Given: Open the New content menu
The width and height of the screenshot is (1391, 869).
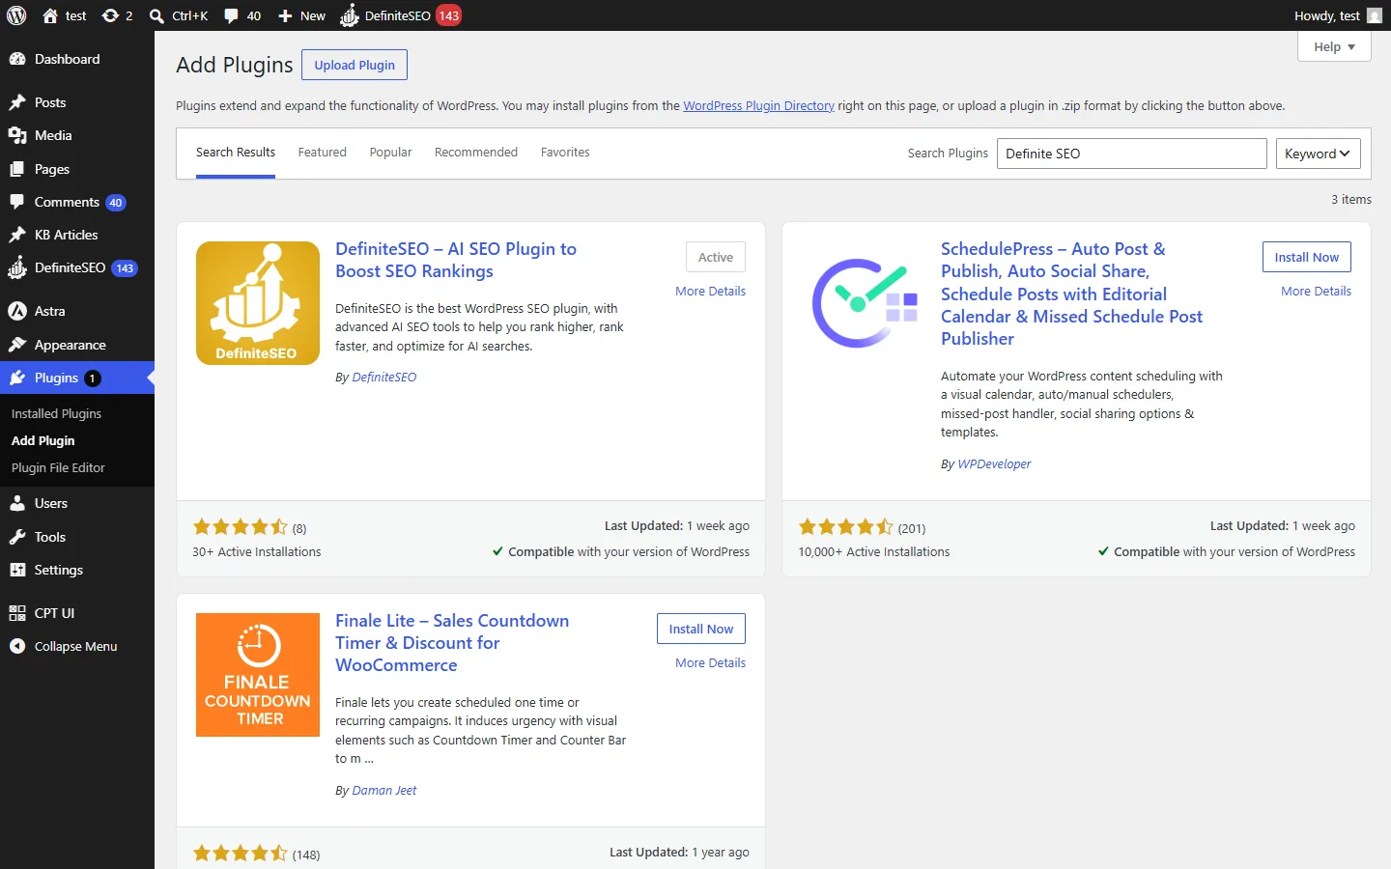Looking at the screenshot, I should 301,15.
